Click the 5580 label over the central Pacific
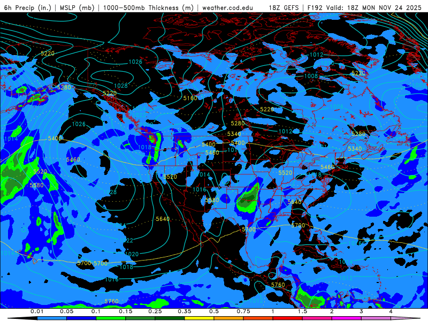 pos(36,185)
